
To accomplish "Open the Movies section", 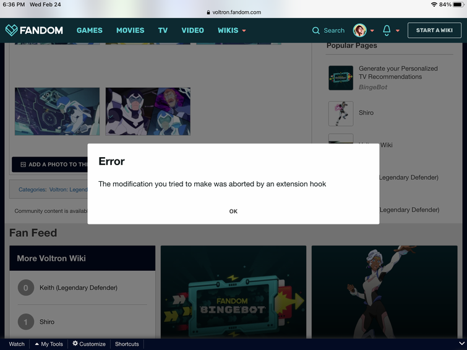I will pyautogui.click(x=130, y=30).
